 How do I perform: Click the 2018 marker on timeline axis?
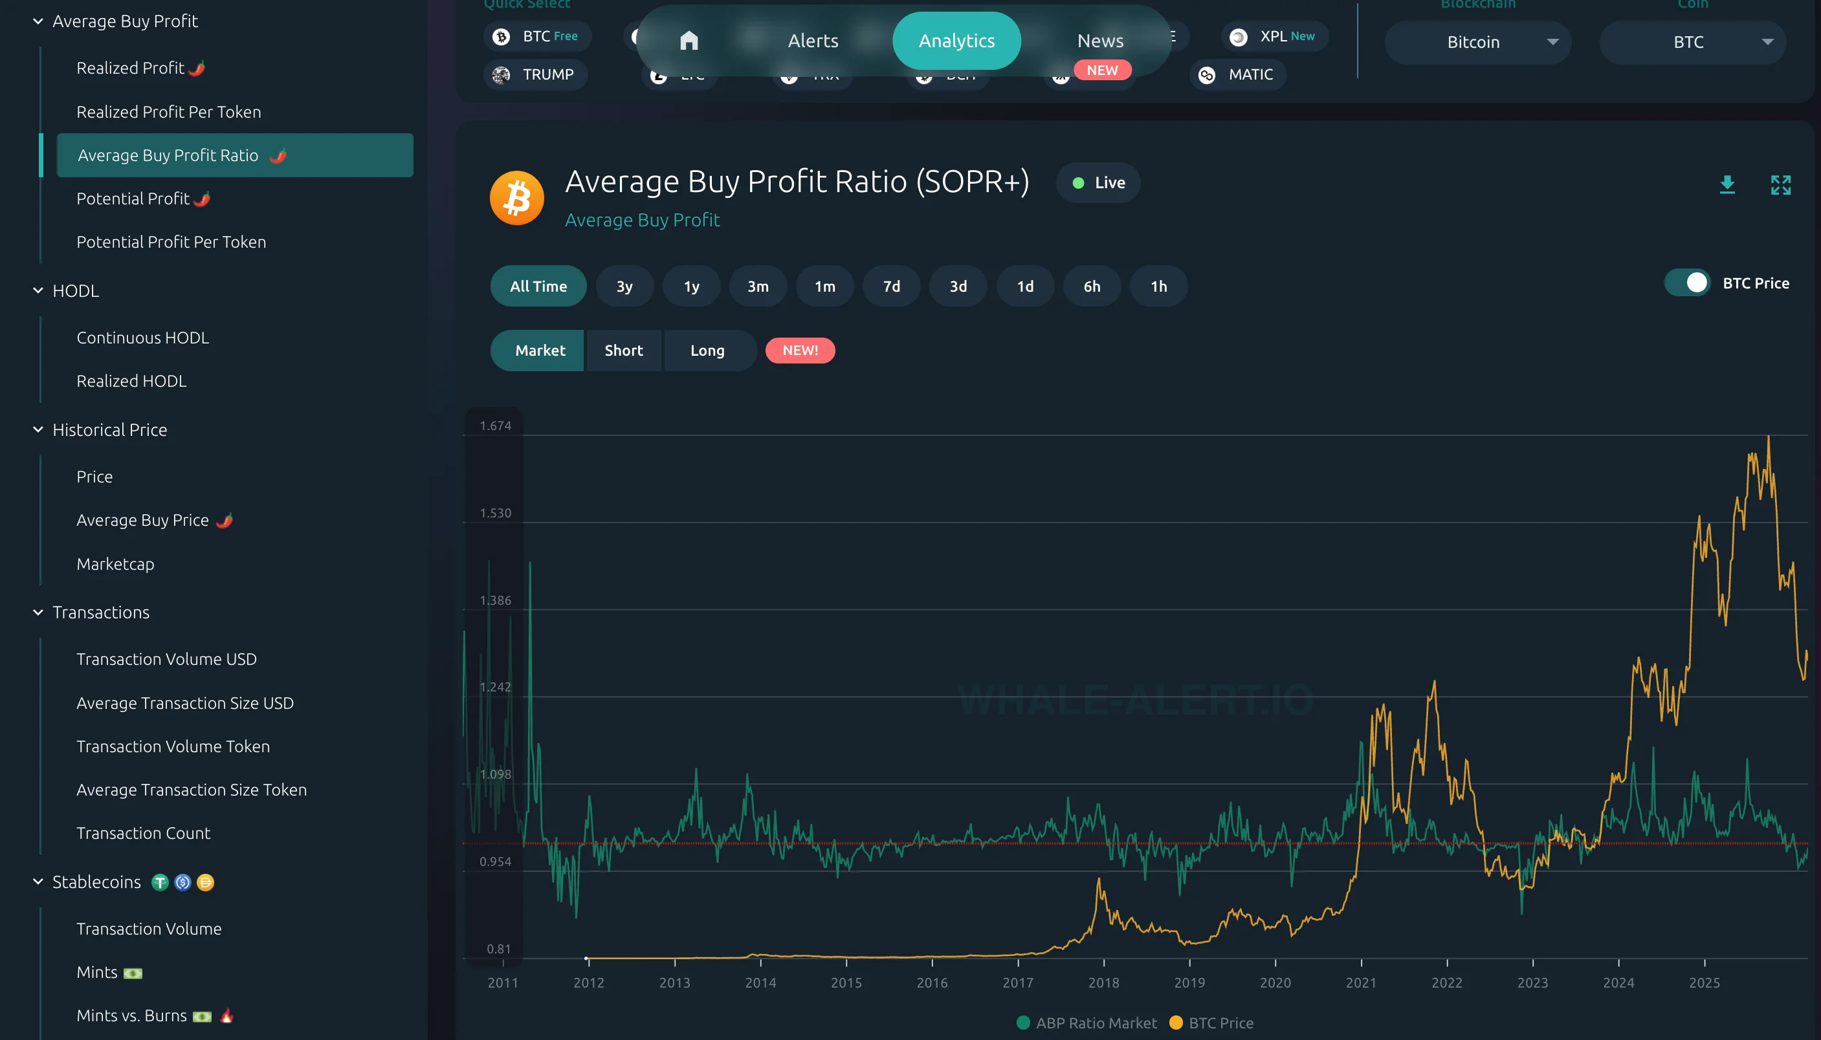pos(1103,982)
